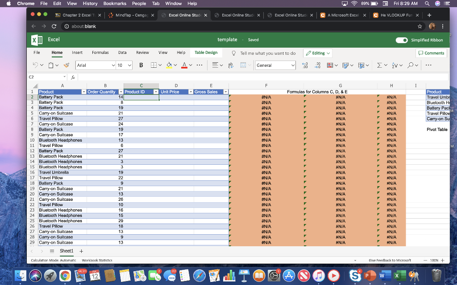This screenshot has width=457, height=285.
Task: Open the AutoSum function
Action: [x=381, y=65]
